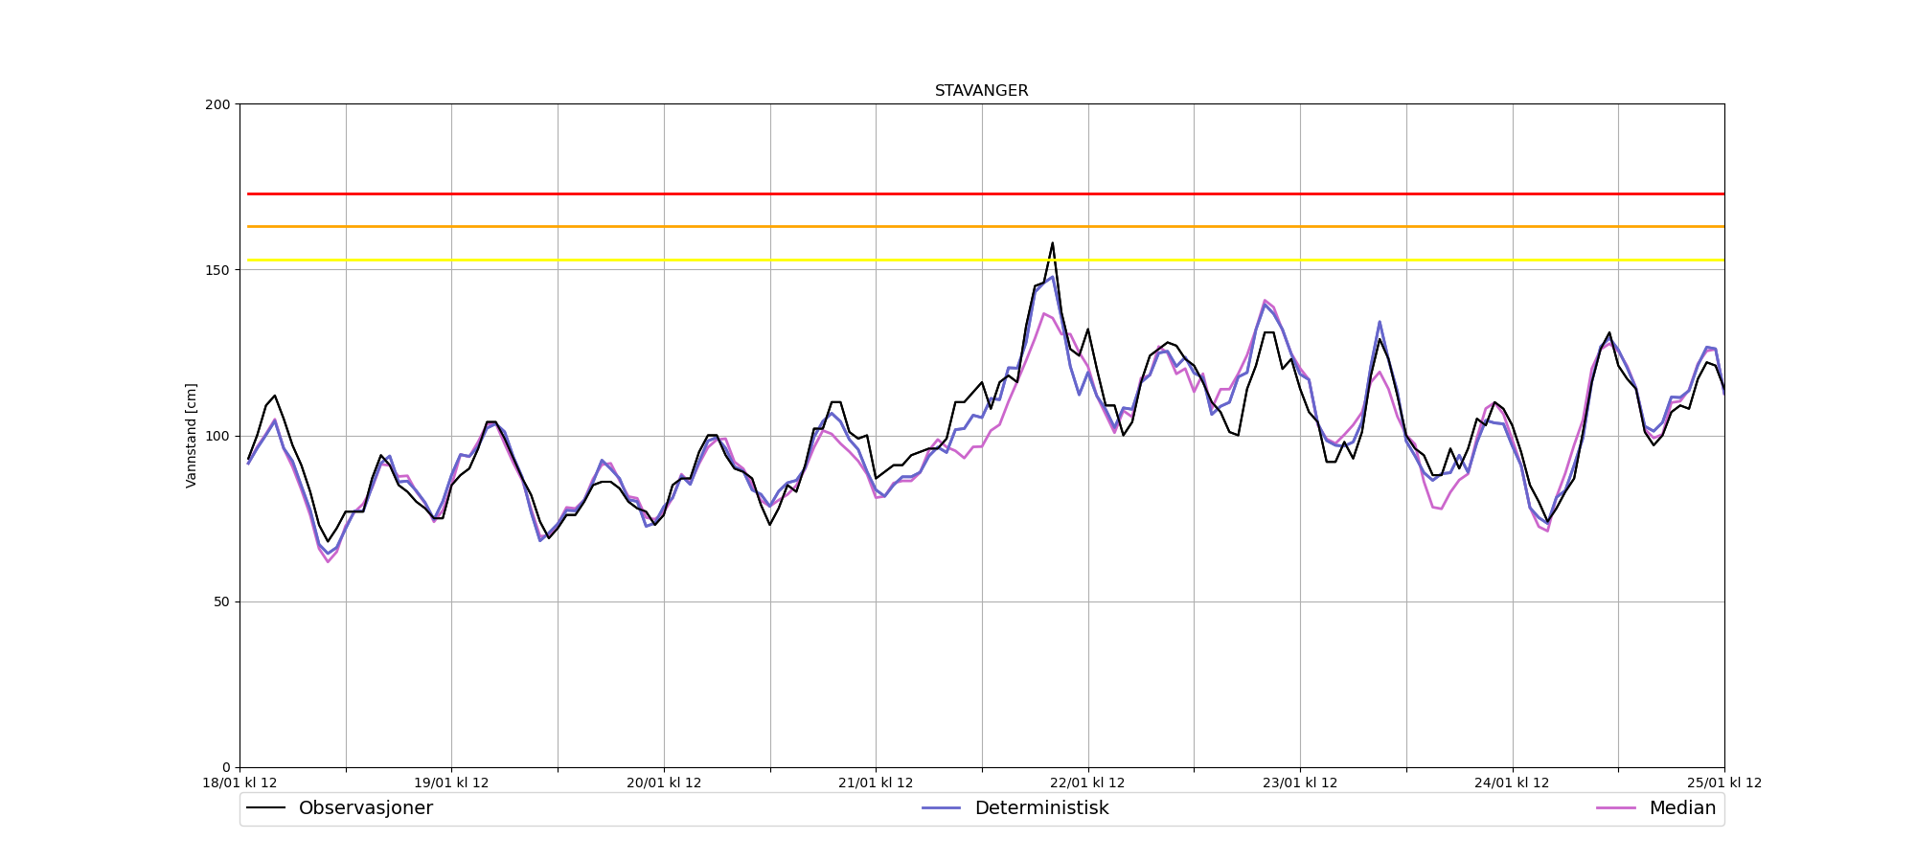
Task: Select the Median legend label
Action: pos(1681,808)
